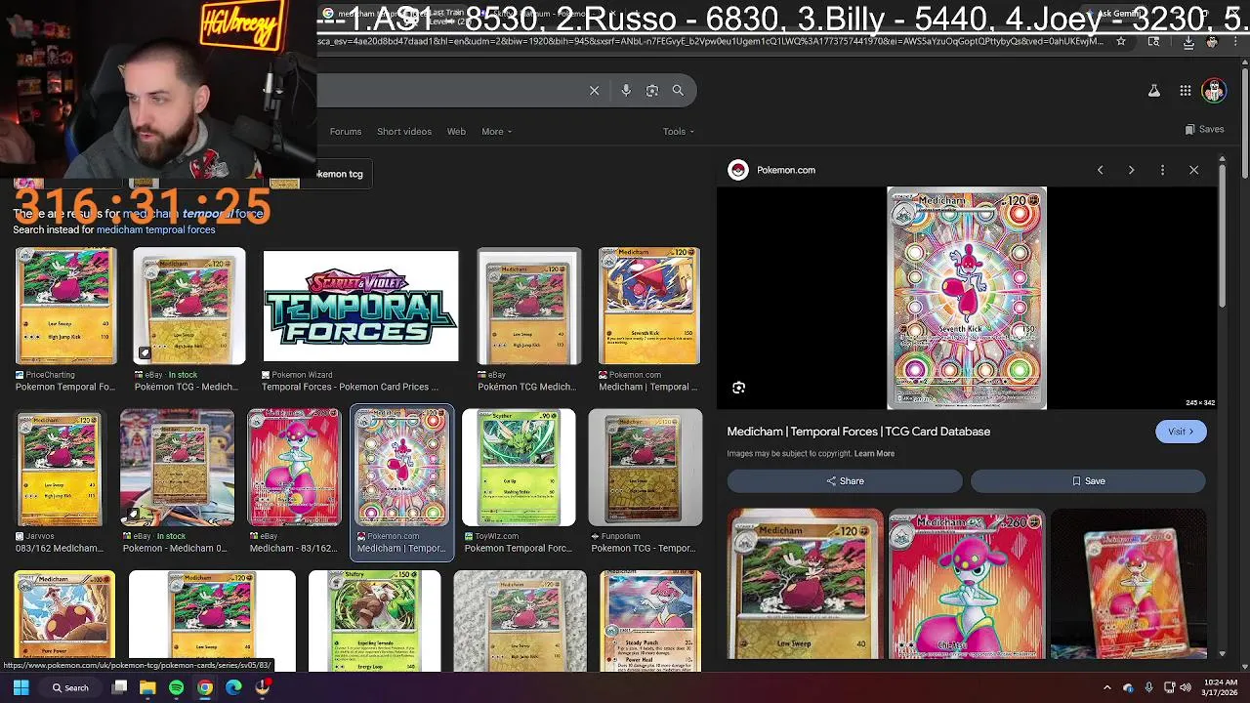
Task: Open Saves collection link
Action: (x=1204, y=129)
